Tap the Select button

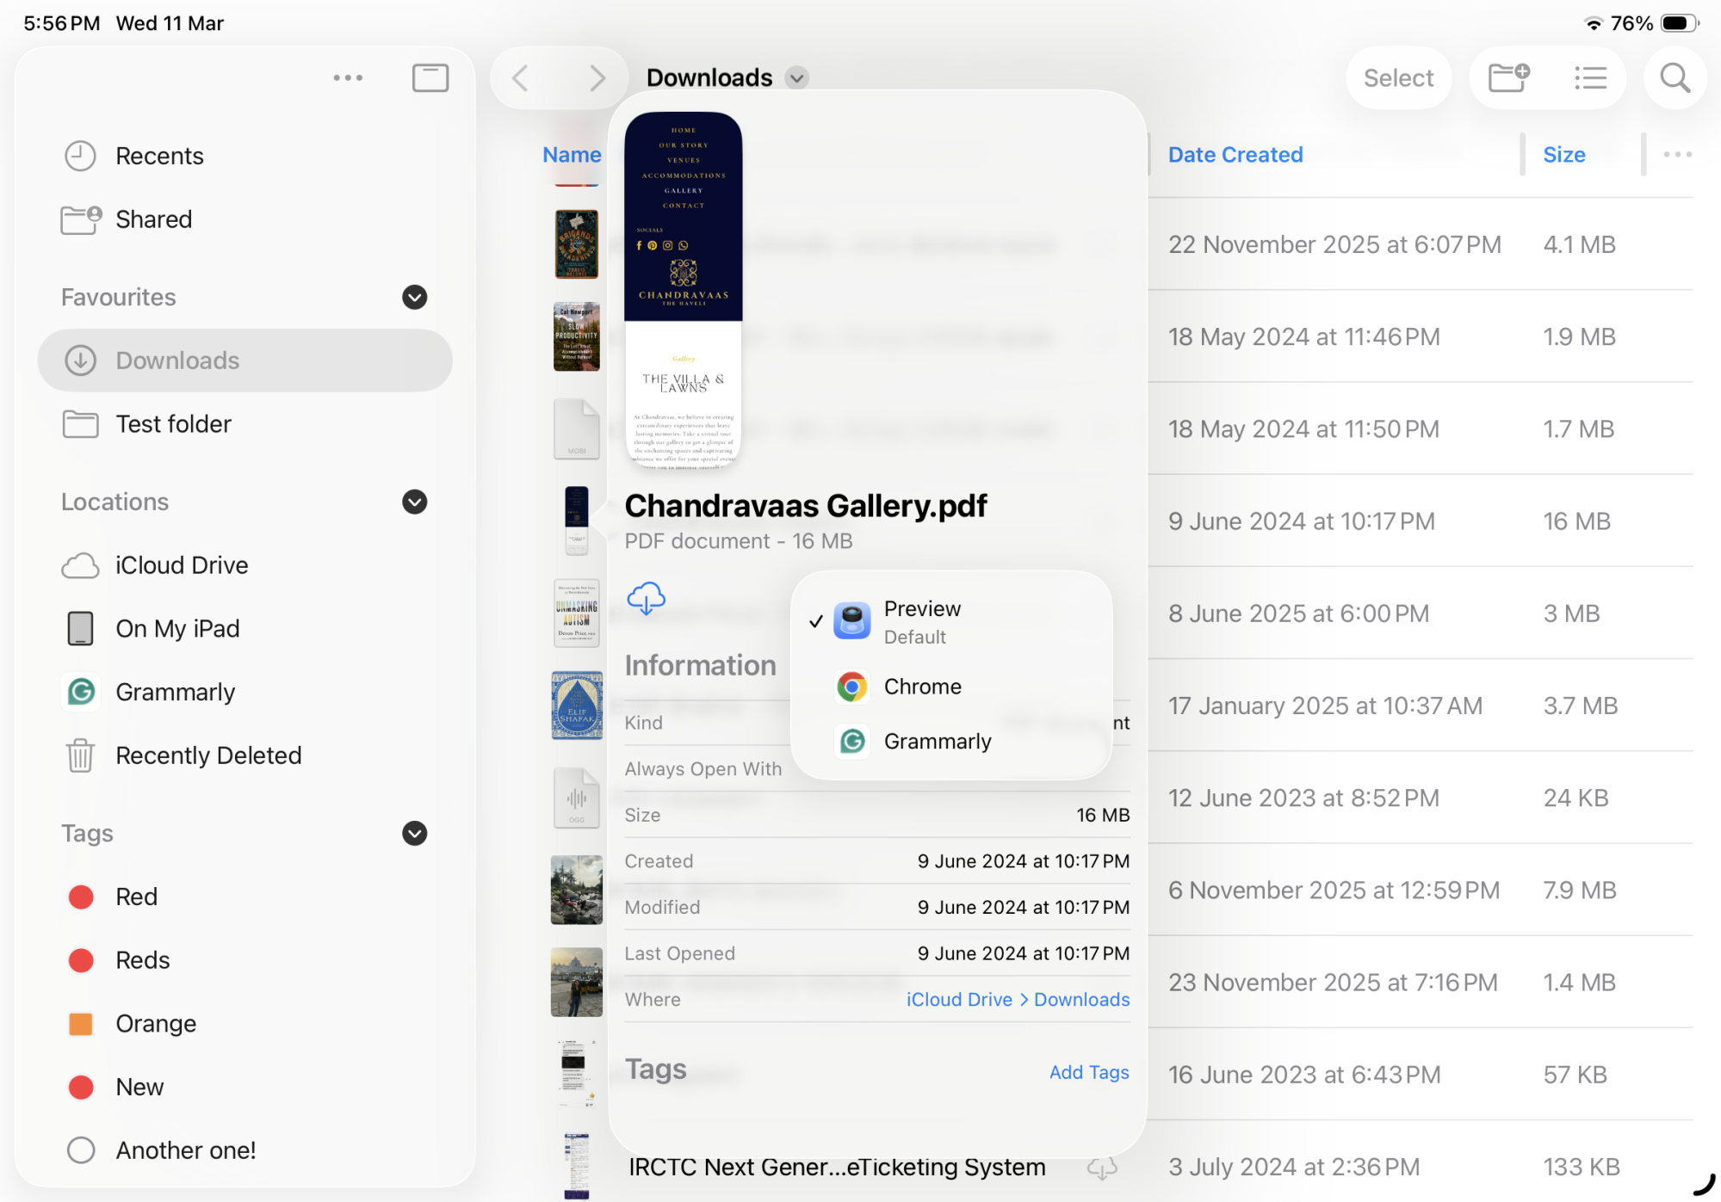click(x=1397, y=77)
